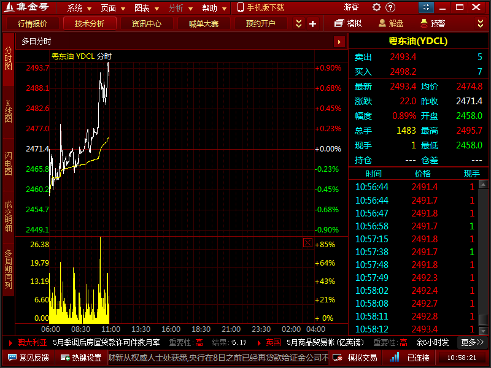This screenshot has width=491, height=368.
Task: Expand the right toolbar double chevron
Action: click(481, 23)
